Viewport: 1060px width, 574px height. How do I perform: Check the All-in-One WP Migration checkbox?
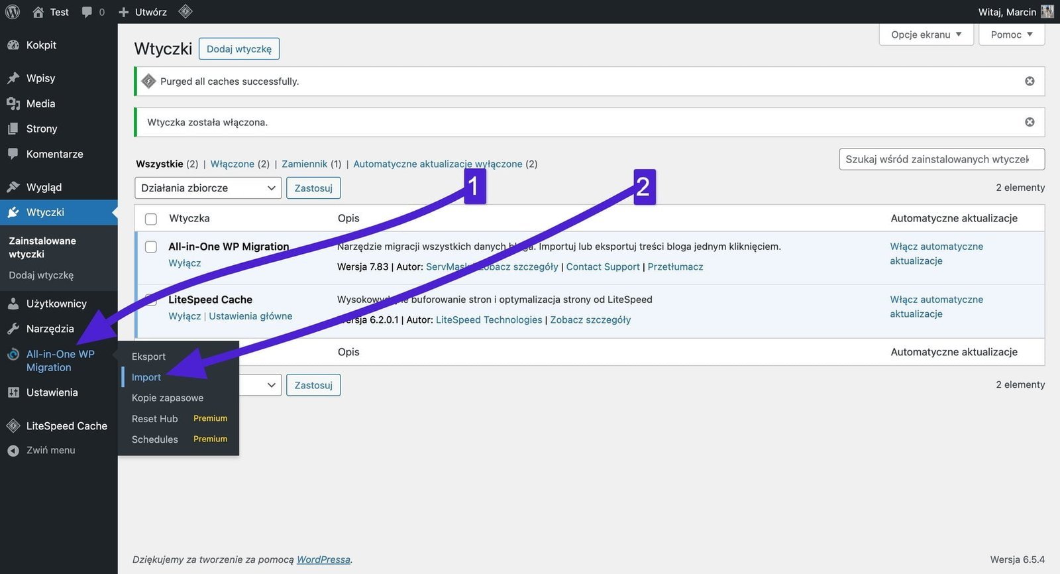pyautogui.click(x=151, y=247)
